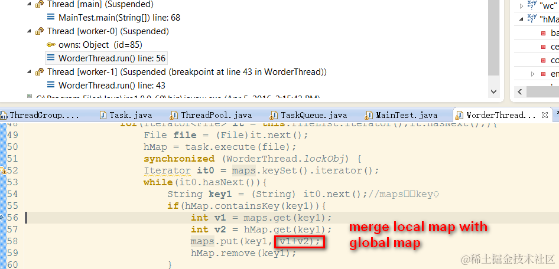Screen dimensions: 559x269
Task: Click the worker-0 thread icon
Action: point(40,31)
